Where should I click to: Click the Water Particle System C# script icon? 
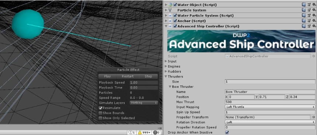170,15
